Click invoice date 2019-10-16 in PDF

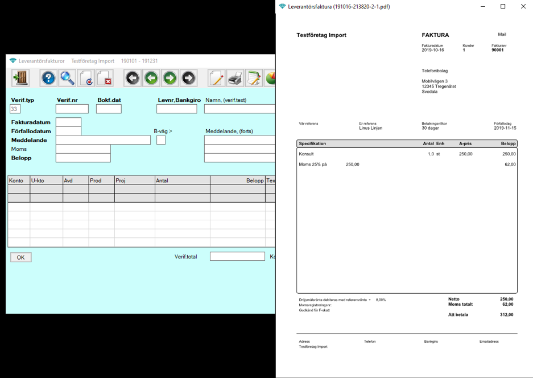pos(433,50)
